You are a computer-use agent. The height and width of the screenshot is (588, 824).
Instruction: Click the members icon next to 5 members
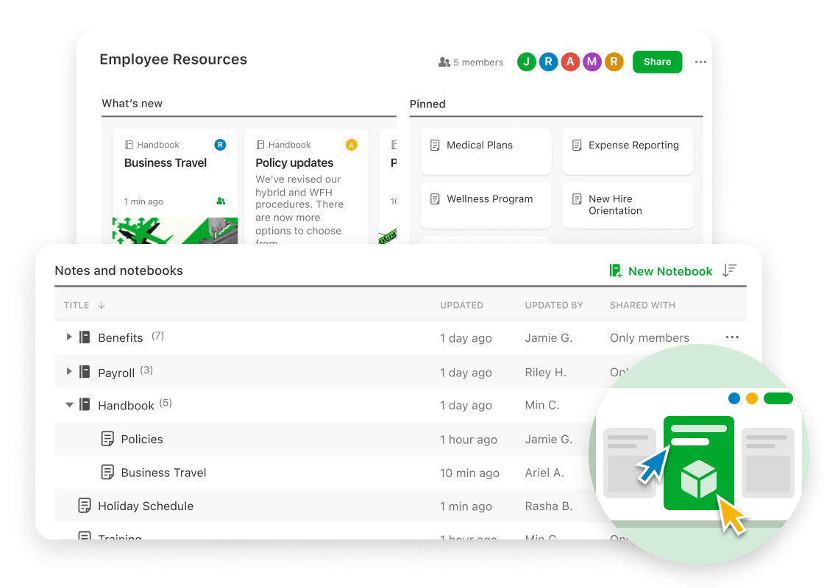pyautogui.click(x=445, y=62)
